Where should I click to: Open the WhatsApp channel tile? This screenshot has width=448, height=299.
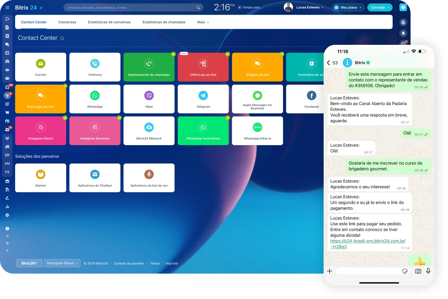95,99
